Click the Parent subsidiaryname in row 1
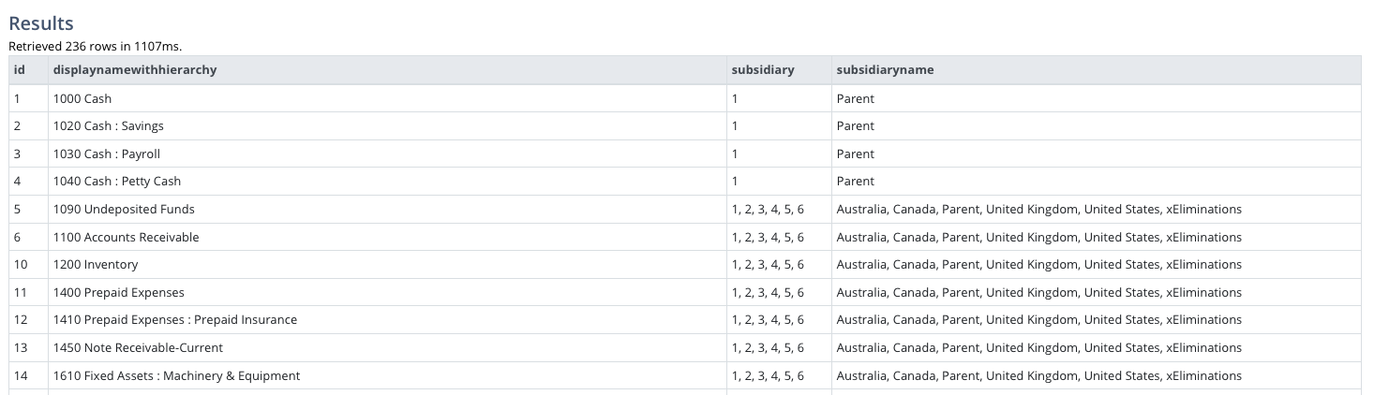1374x395 pixels. click(x=855, y=98)
